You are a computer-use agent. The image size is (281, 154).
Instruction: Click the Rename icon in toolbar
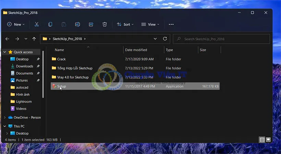(x=77, y=24)
